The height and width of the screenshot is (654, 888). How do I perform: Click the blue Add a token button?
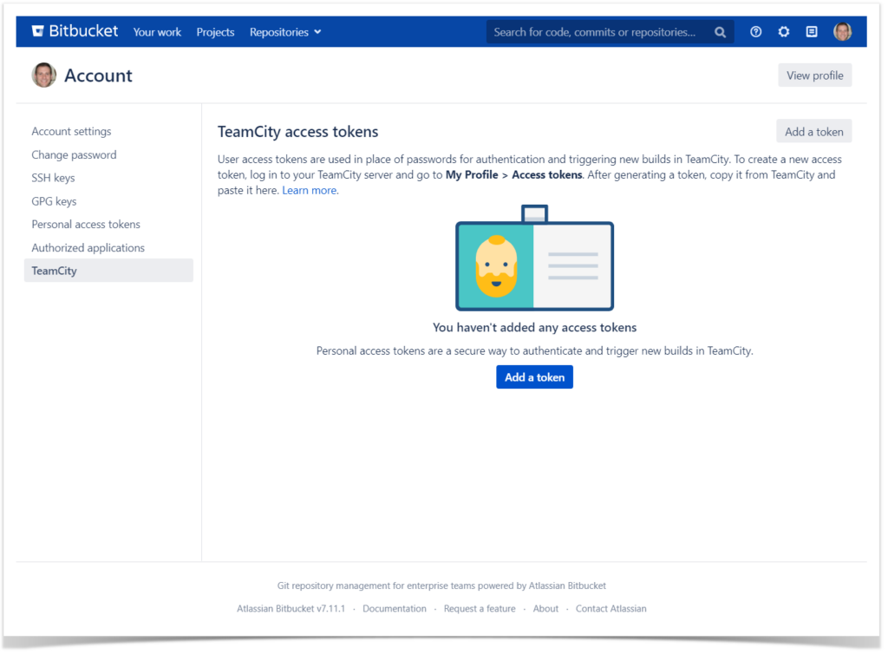[534, 376]
